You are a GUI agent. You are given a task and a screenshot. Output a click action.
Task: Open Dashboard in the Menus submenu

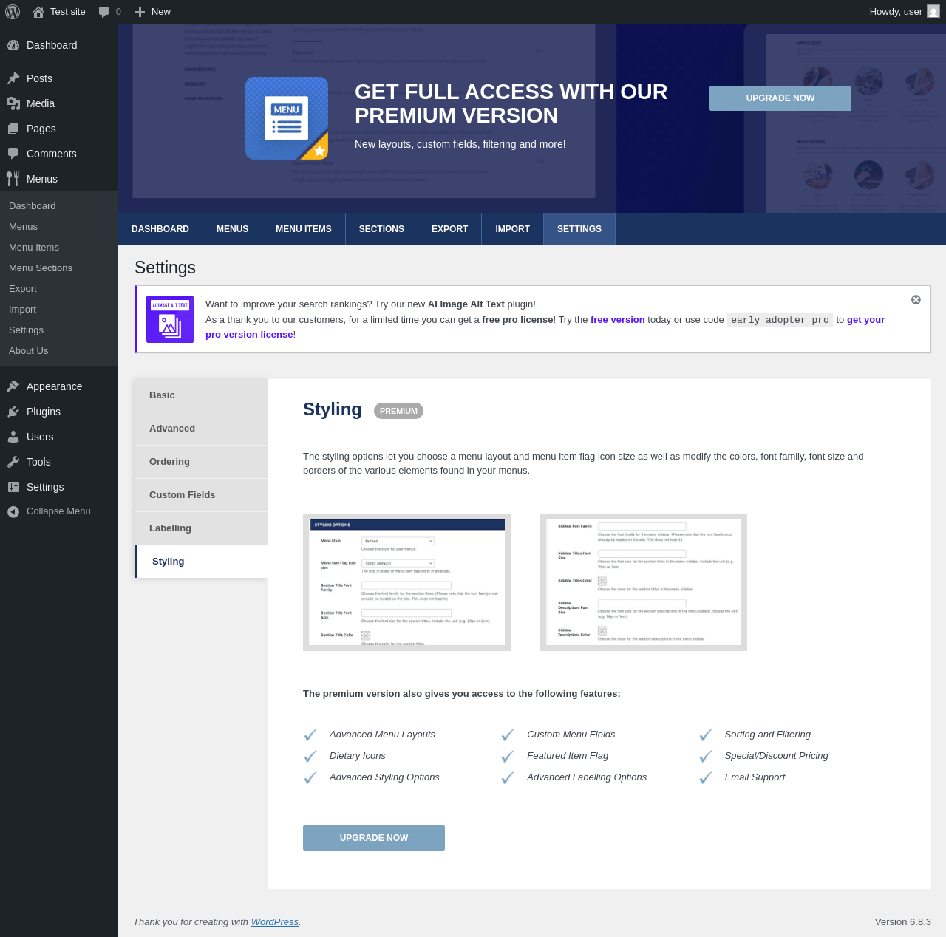click(x=59, y=206)
